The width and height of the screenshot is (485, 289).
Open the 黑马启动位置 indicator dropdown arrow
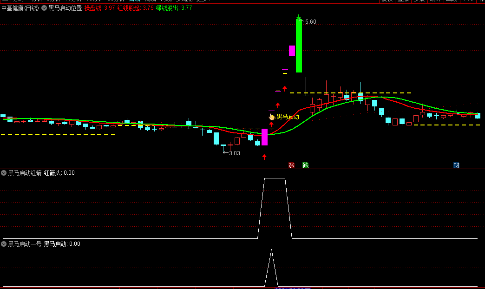click(44, 8)
